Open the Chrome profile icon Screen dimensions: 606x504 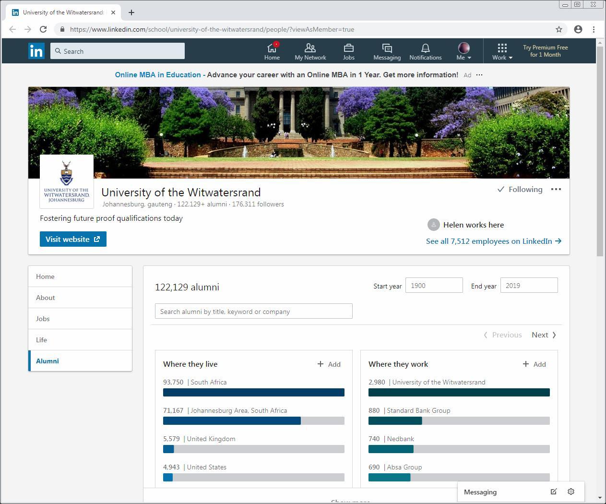point(578,29)
